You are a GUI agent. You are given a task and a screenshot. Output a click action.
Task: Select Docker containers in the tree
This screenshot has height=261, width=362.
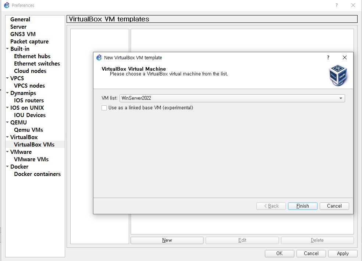38,174
